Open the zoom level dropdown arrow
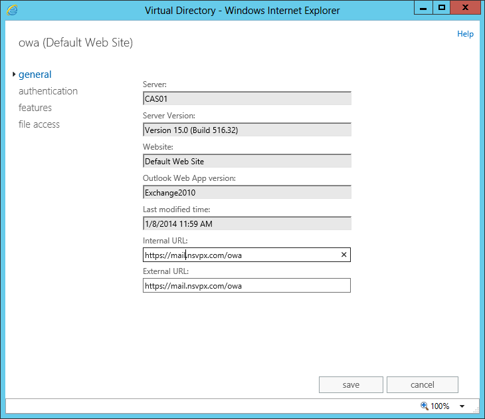This screenshot has height=419, width=485. click(x=462, y=406)
